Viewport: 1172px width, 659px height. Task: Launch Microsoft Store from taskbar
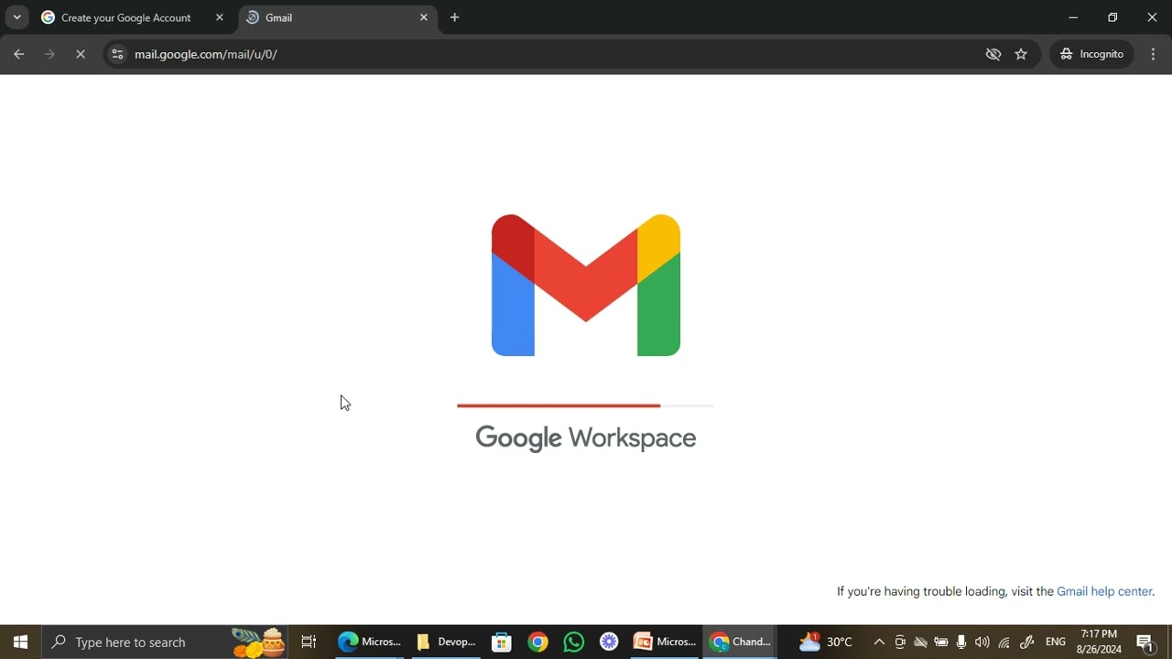[502, 642]
